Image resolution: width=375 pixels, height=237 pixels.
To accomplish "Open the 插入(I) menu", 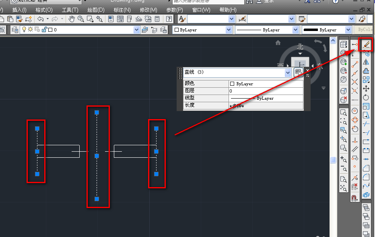I will [19, 10].
